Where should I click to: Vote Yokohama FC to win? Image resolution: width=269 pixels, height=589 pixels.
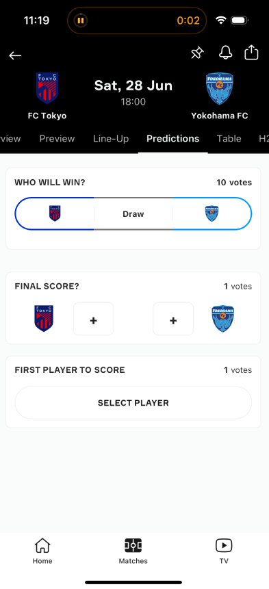click(212, 213)
